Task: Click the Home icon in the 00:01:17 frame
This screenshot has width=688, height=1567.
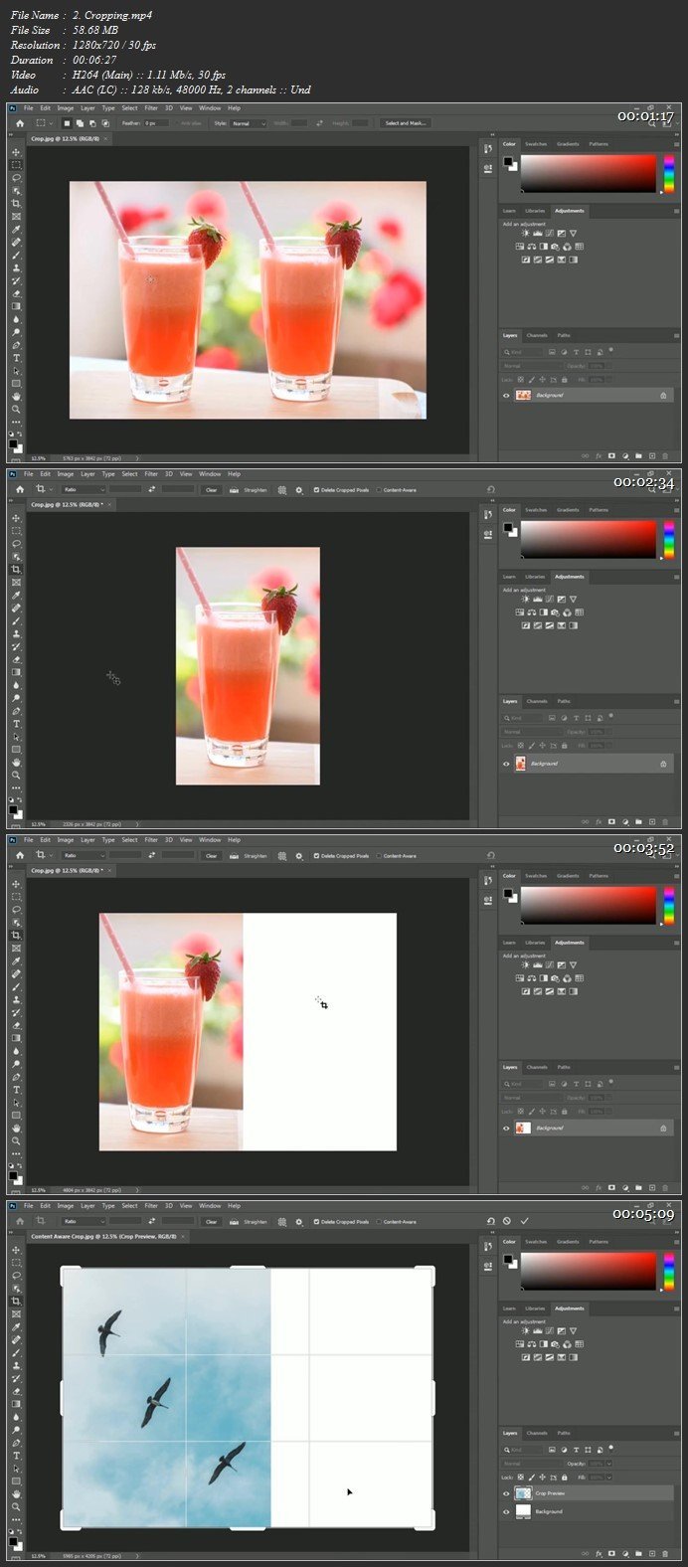Action: [x=19, y=123]
